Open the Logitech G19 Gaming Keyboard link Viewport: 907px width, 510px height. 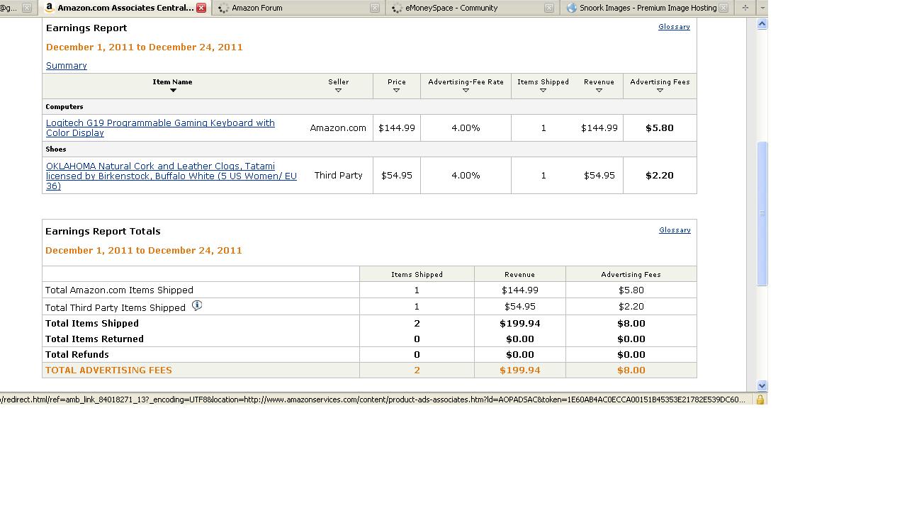(x=160, y=127)
